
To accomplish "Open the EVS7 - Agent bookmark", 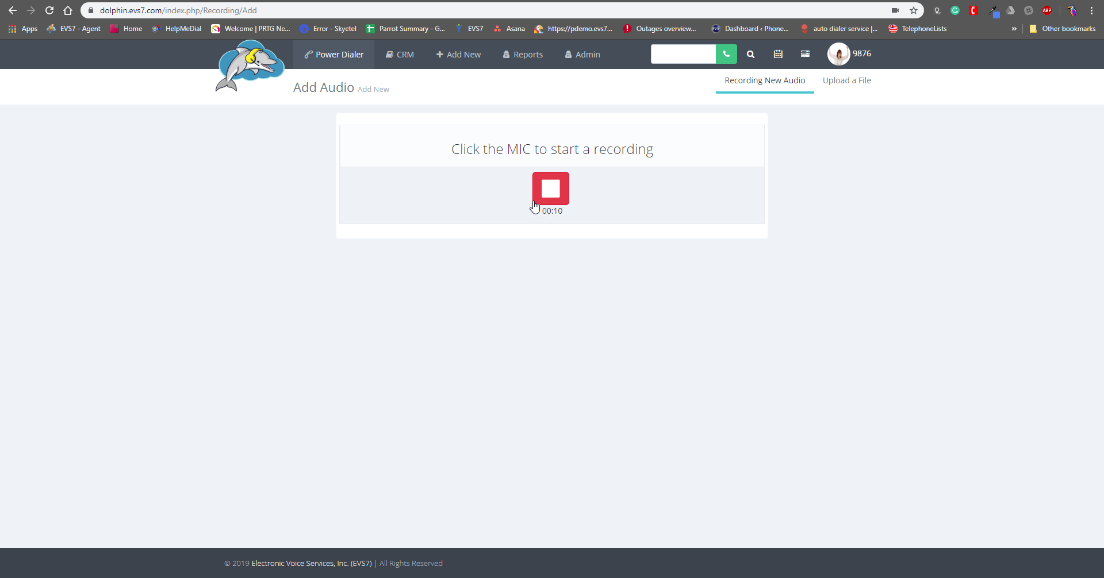I will [x=74, y=29].
